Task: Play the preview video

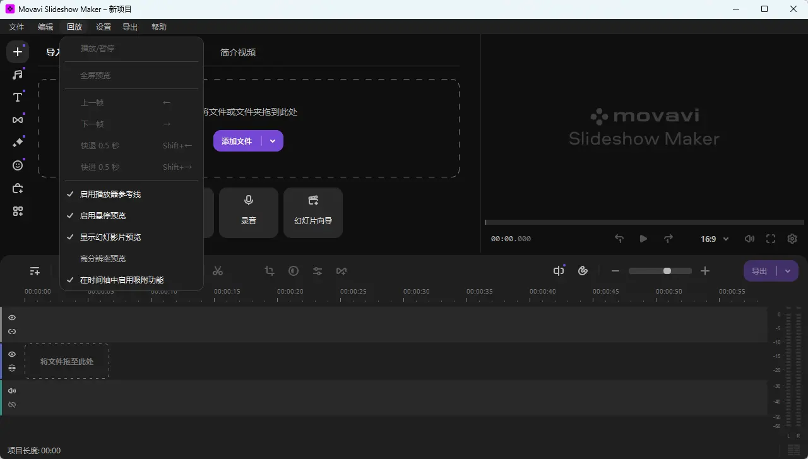Action: pyautogui.click(x=643, y=239)
